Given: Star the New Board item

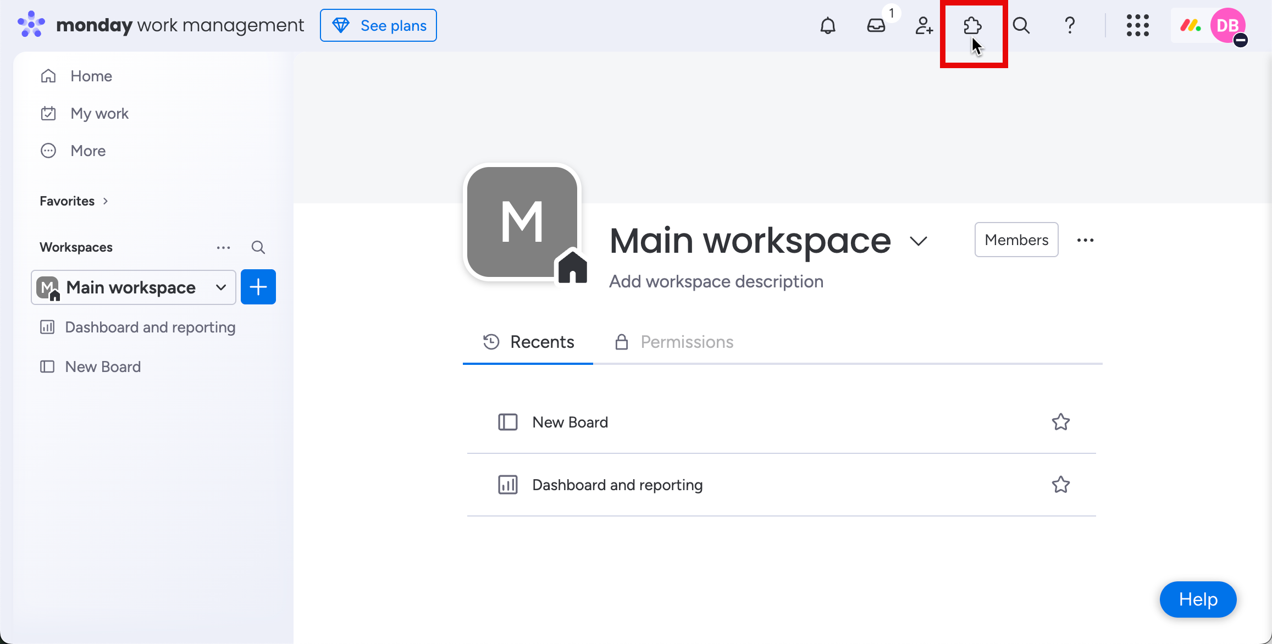Looking at the screenshot, I should click(x=1060, y=422).
